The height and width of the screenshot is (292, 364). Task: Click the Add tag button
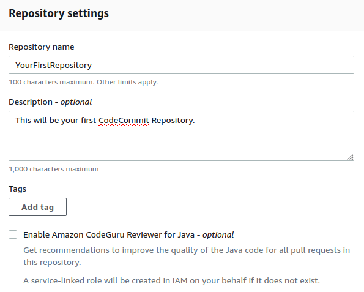[37, 207]
